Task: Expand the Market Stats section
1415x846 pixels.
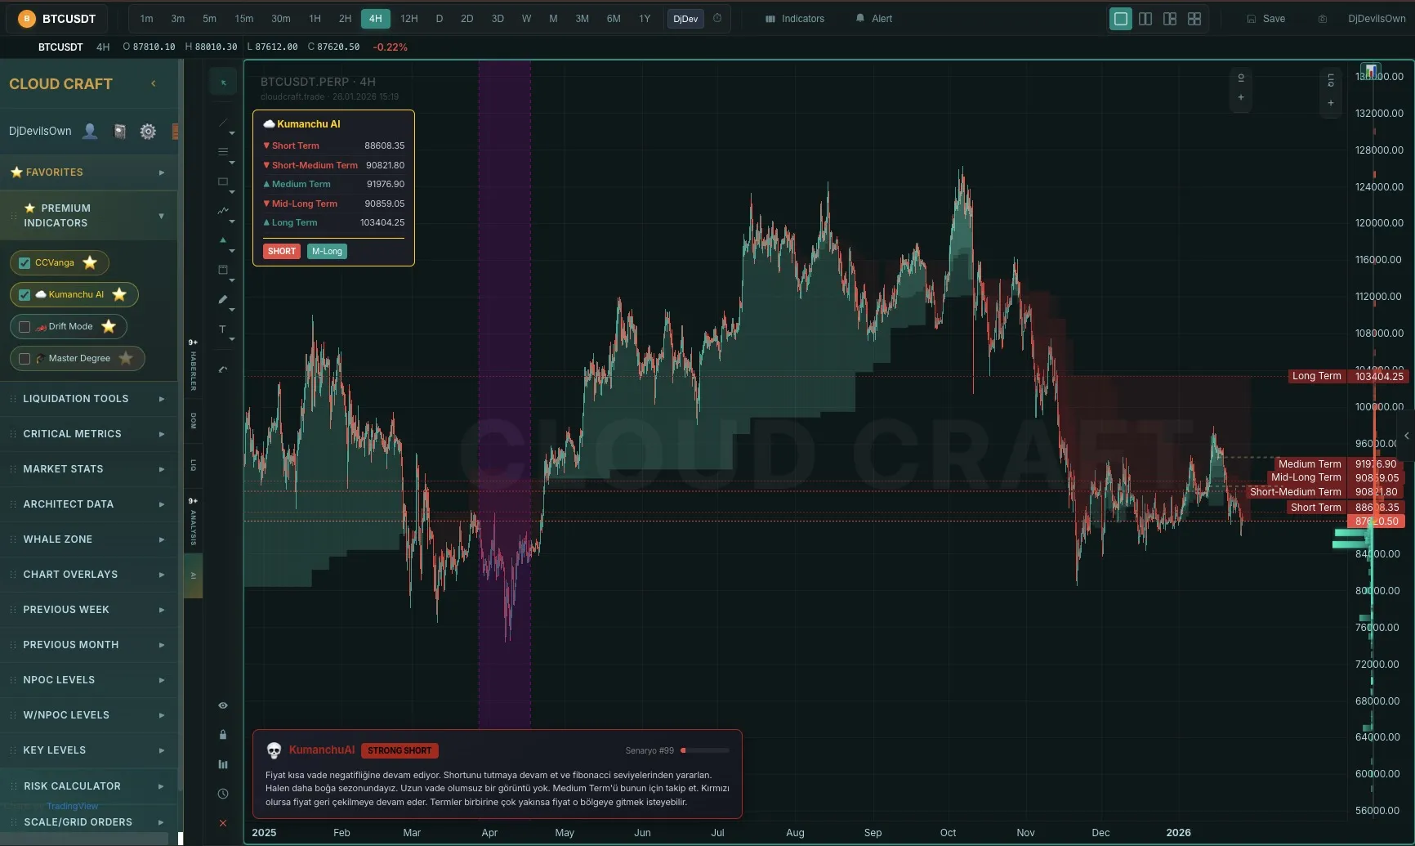Action: point(89,469)
